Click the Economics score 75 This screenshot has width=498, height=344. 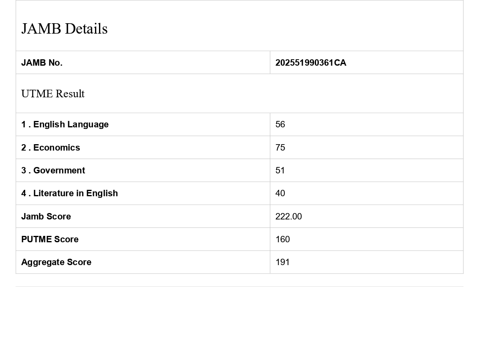click(x=280, y=148)
